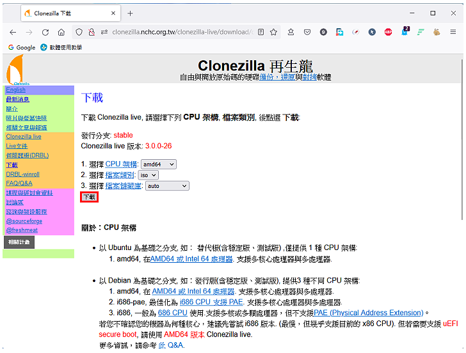Click the 檔案類別 link in step 2
Image resolution: width=466 pixels, height=353 pixels.
(x=120, y=175)
